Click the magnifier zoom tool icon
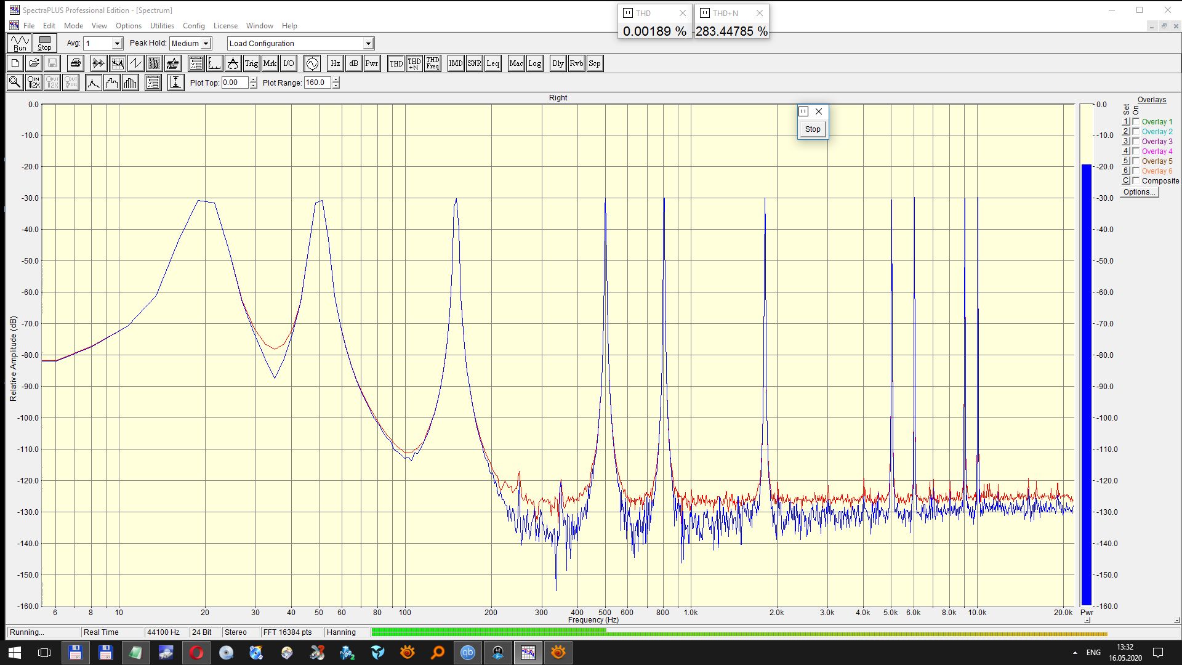This screenshot has height=665, width=1182. 15,83
